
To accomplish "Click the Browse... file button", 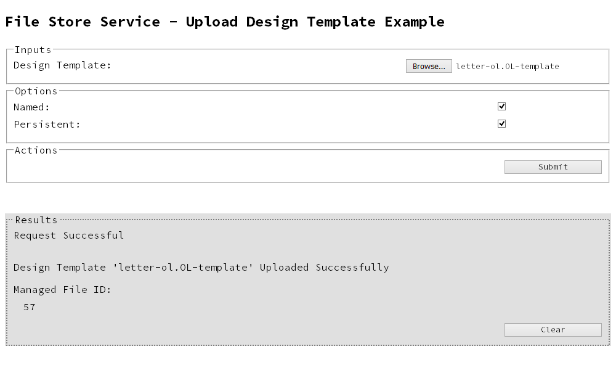I will [429, 66].
